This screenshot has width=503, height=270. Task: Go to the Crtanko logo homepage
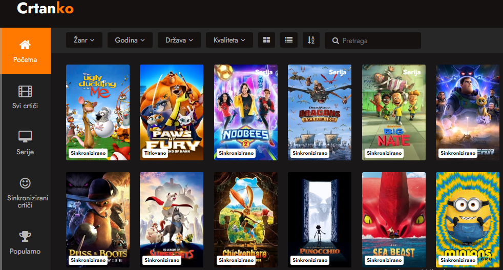(x=45, y=9)
